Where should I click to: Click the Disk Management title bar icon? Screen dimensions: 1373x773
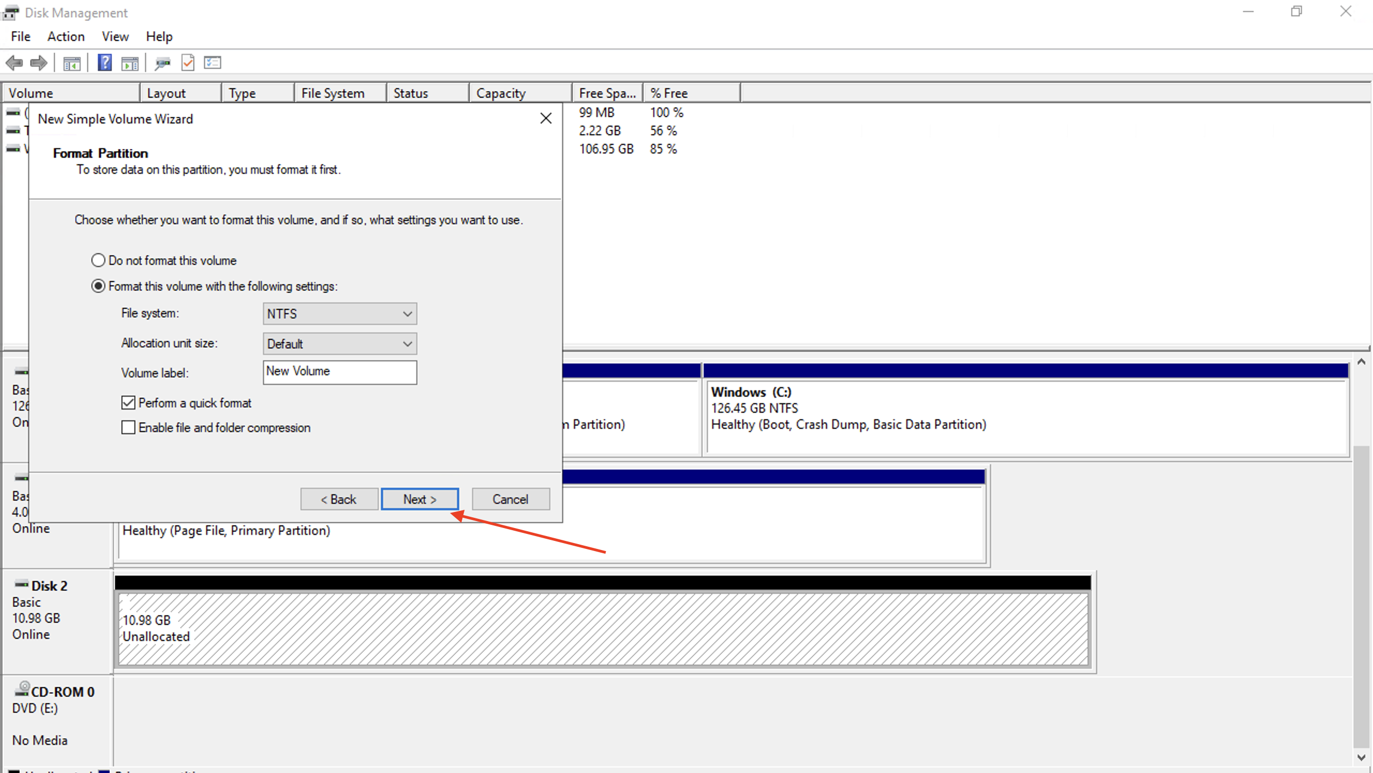[x=11, y=12]
